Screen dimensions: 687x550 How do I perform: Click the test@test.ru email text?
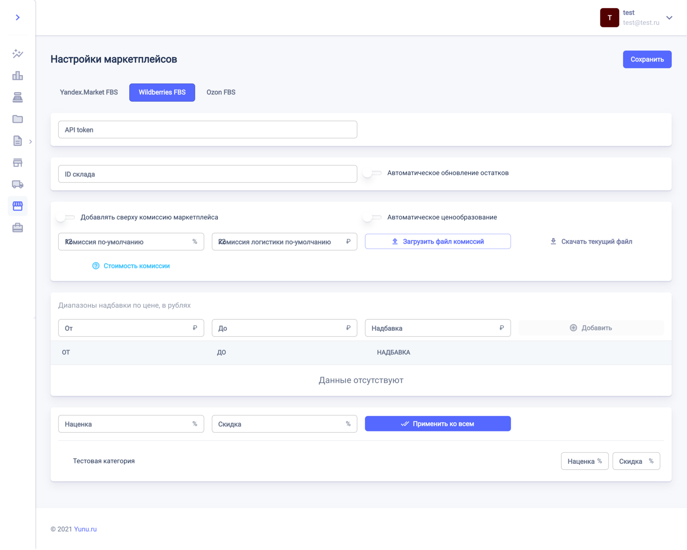point(641,22)
